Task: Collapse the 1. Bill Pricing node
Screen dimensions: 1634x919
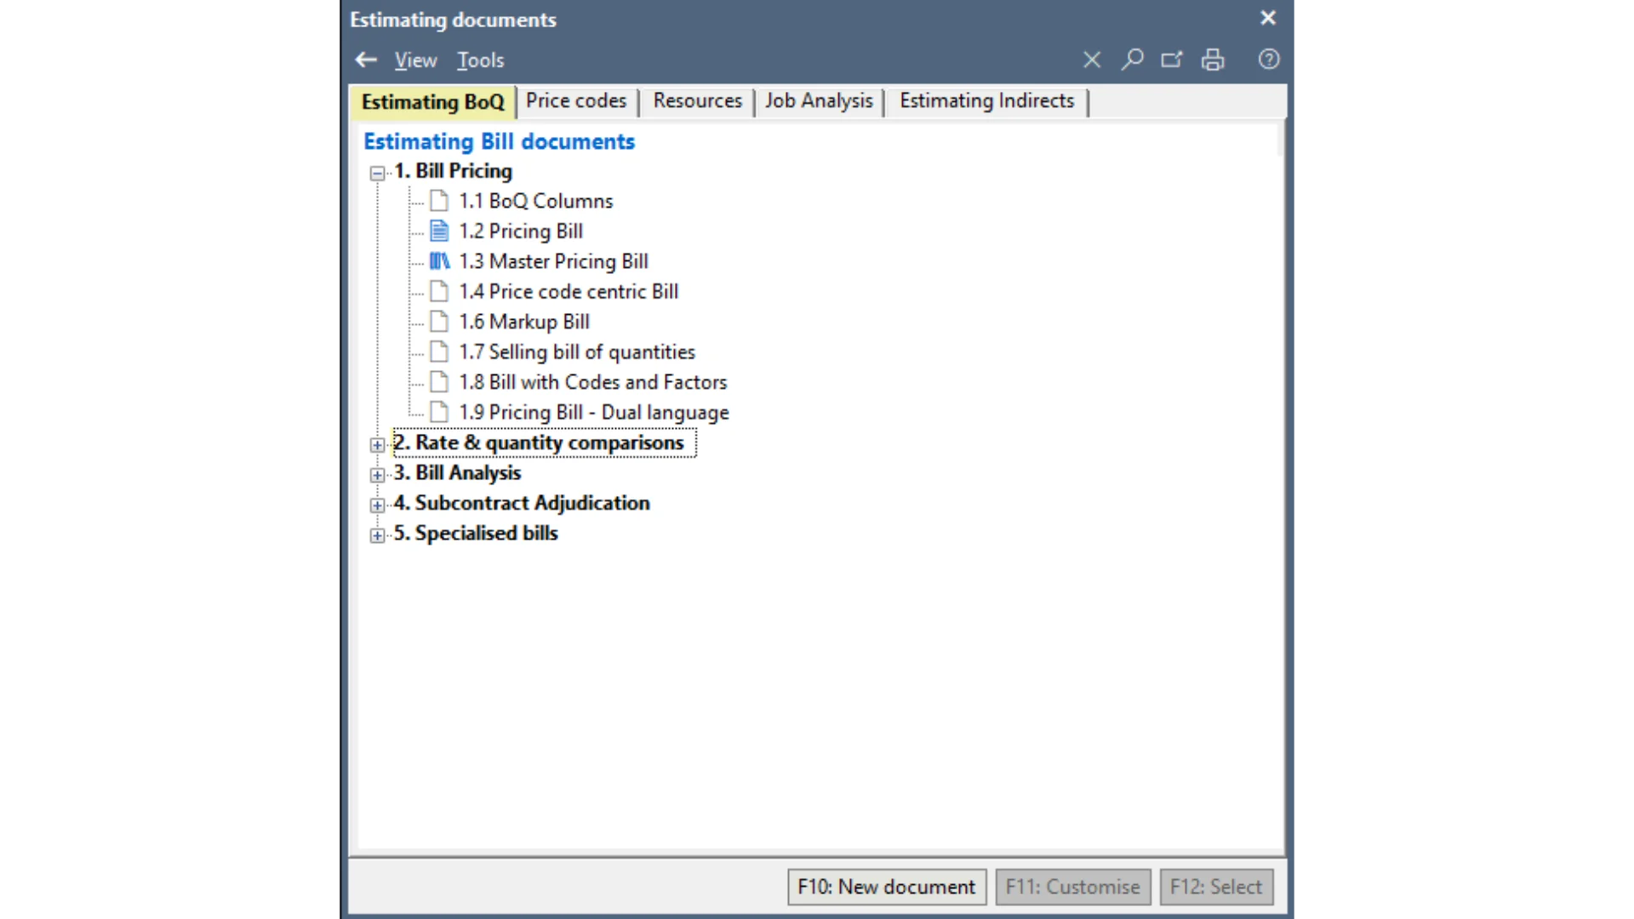Action: (377, 173)
